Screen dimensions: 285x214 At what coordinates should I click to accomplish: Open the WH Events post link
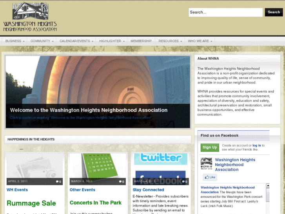pos(17,190)
